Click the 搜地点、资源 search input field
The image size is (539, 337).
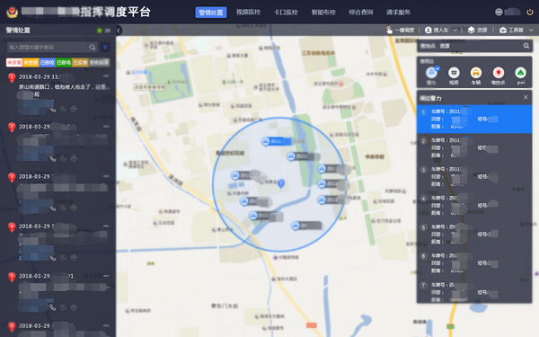(x=469, y=46)
